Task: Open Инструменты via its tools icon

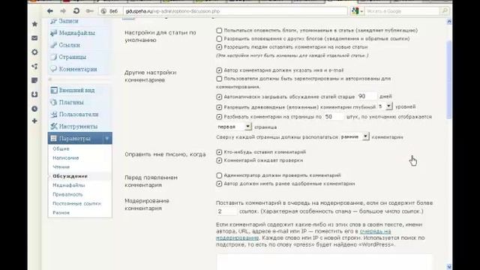Action: (53, 126)
